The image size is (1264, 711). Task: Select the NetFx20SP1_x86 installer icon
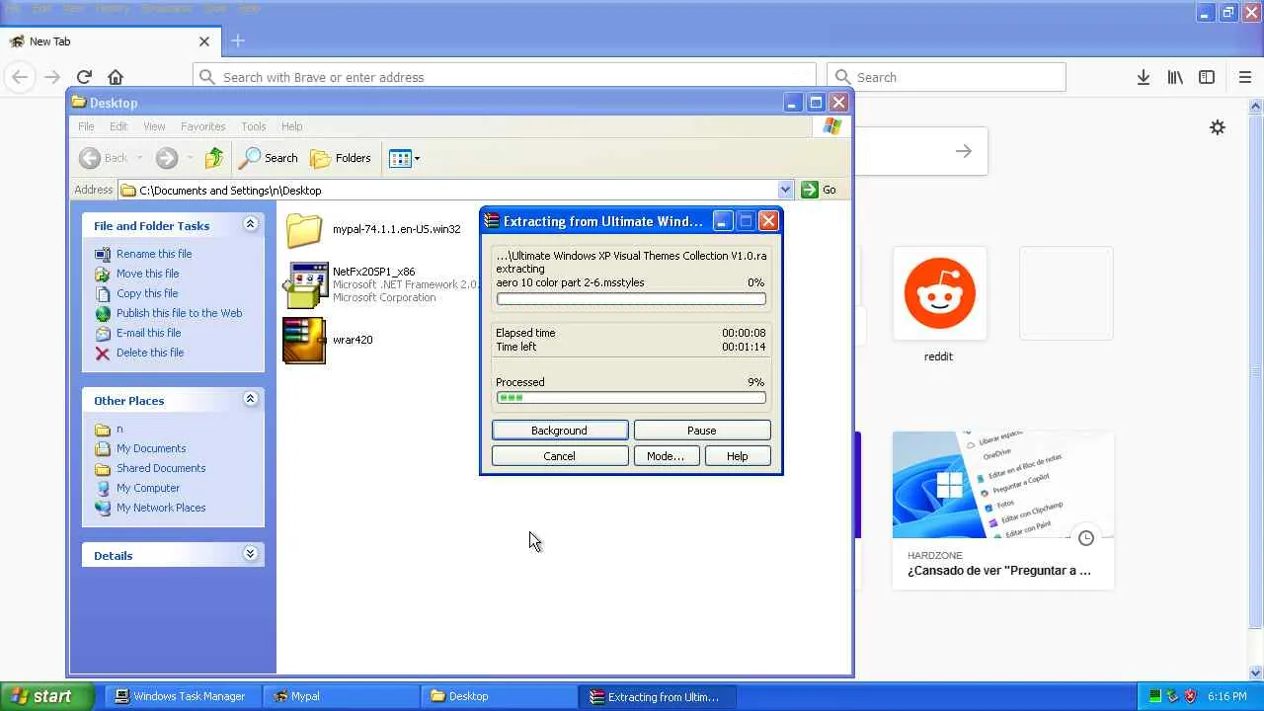[305, 285]
